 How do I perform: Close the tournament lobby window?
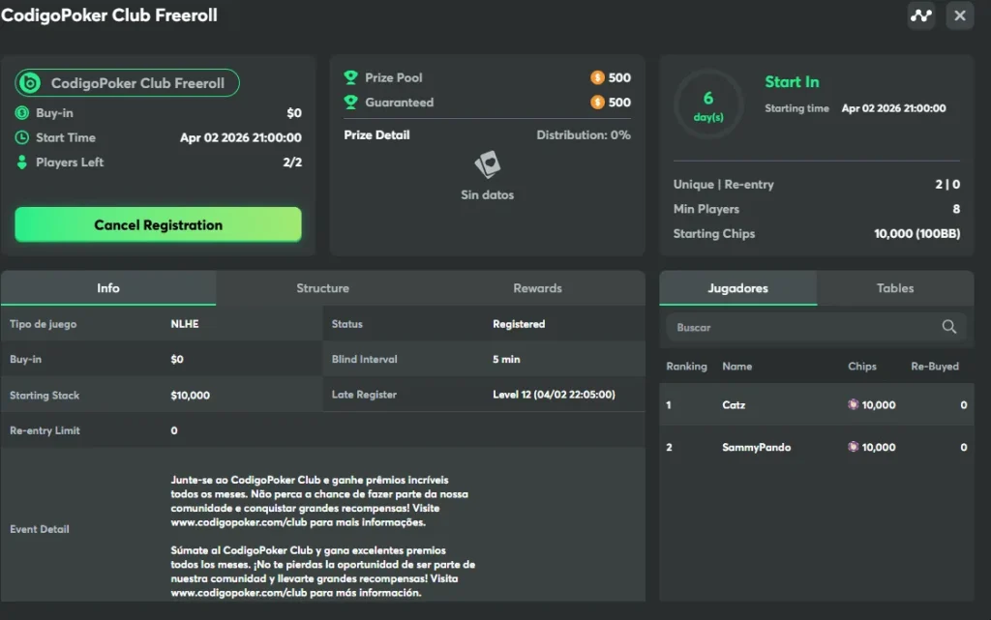pyautogui.click(x=959, y=15)
